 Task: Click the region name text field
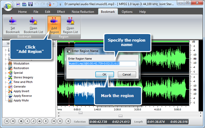click(102, 64)
